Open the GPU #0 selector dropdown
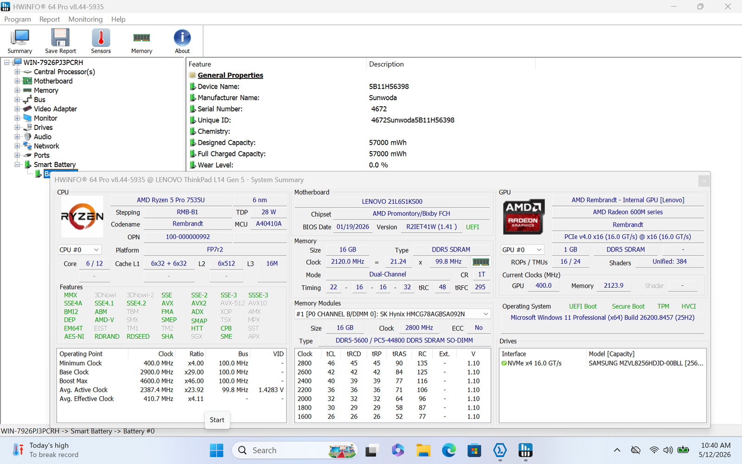Viewport: 742px width, 464px height. click(x=522, y=250)
